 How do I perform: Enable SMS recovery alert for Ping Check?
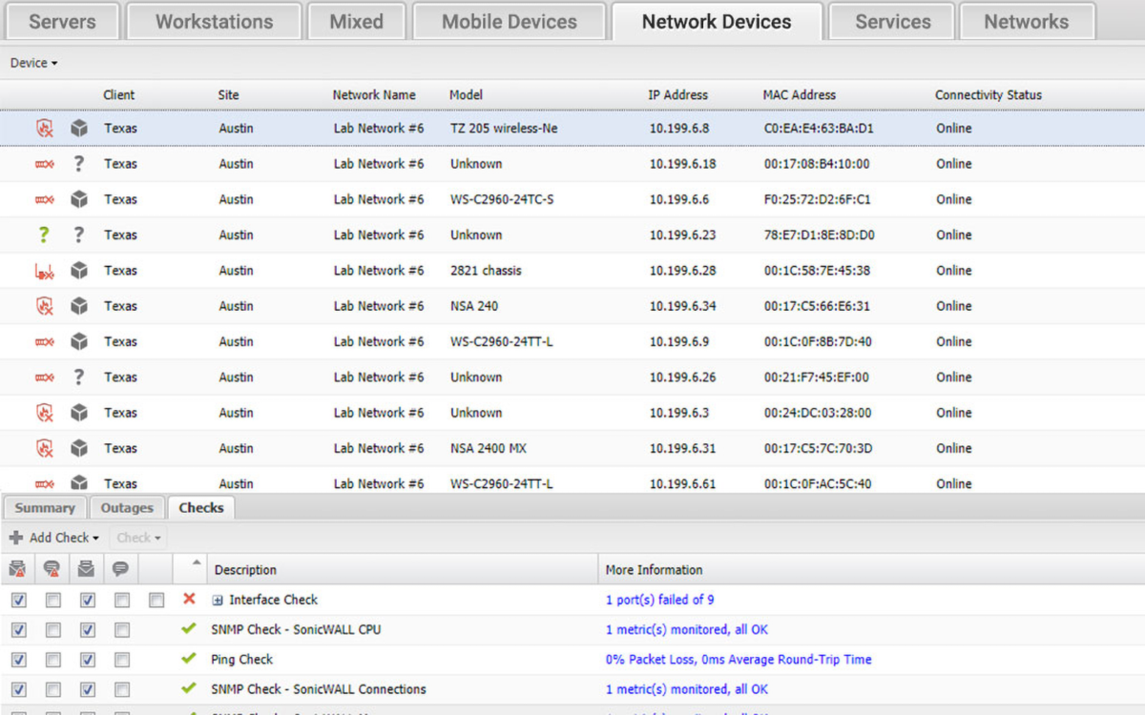(x=122, y=660)
